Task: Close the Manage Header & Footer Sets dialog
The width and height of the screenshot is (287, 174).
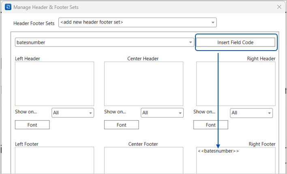Action: (x=279, y=7)
